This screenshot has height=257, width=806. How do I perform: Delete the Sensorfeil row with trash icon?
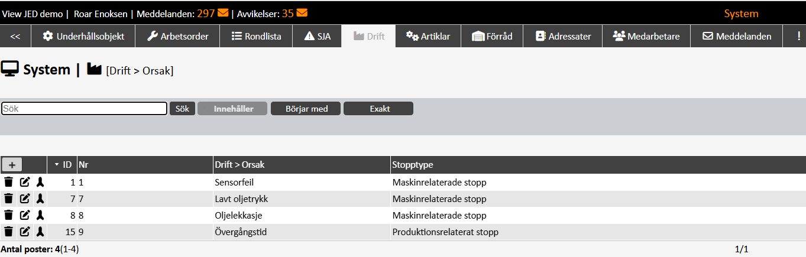[x=8, y=182]
